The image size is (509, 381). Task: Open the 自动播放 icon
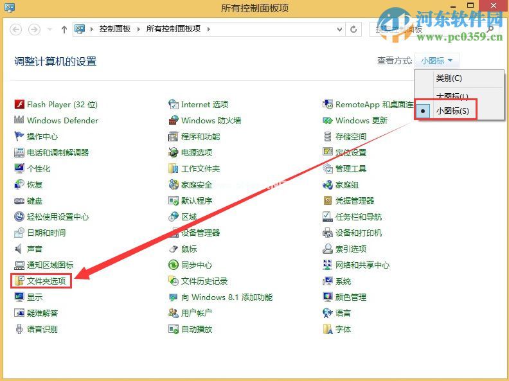(174, 329)
